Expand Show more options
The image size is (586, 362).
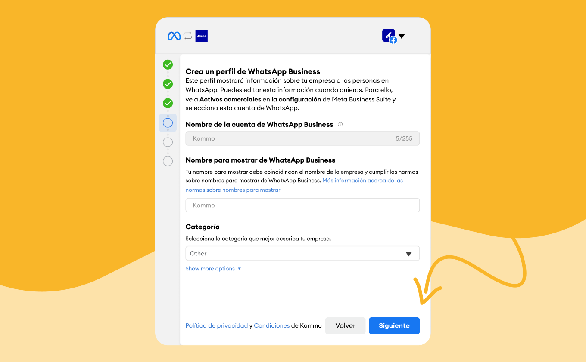click(x=213, y=269)
